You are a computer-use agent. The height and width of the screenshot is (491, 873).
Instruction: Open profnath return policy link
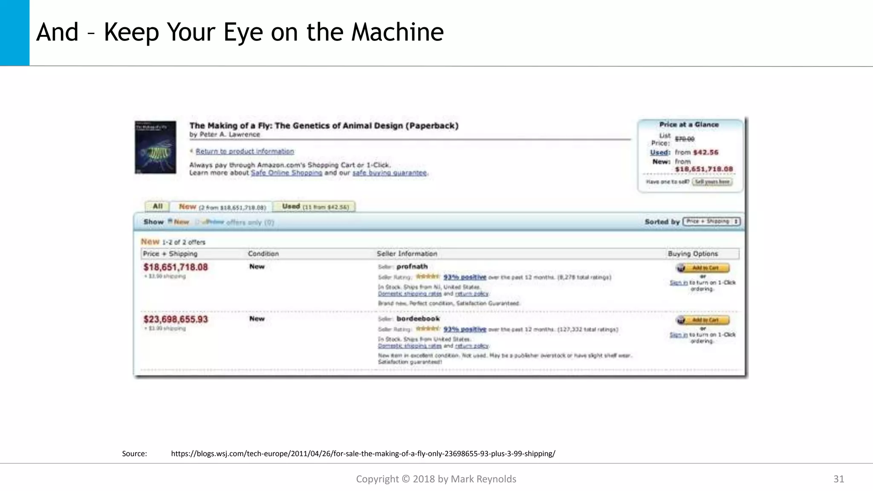471,294
